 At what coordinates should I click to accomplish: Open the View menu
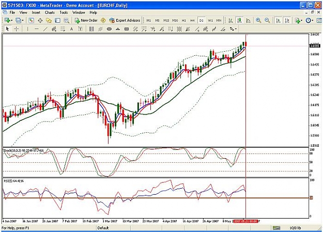(x=23, y=12)
